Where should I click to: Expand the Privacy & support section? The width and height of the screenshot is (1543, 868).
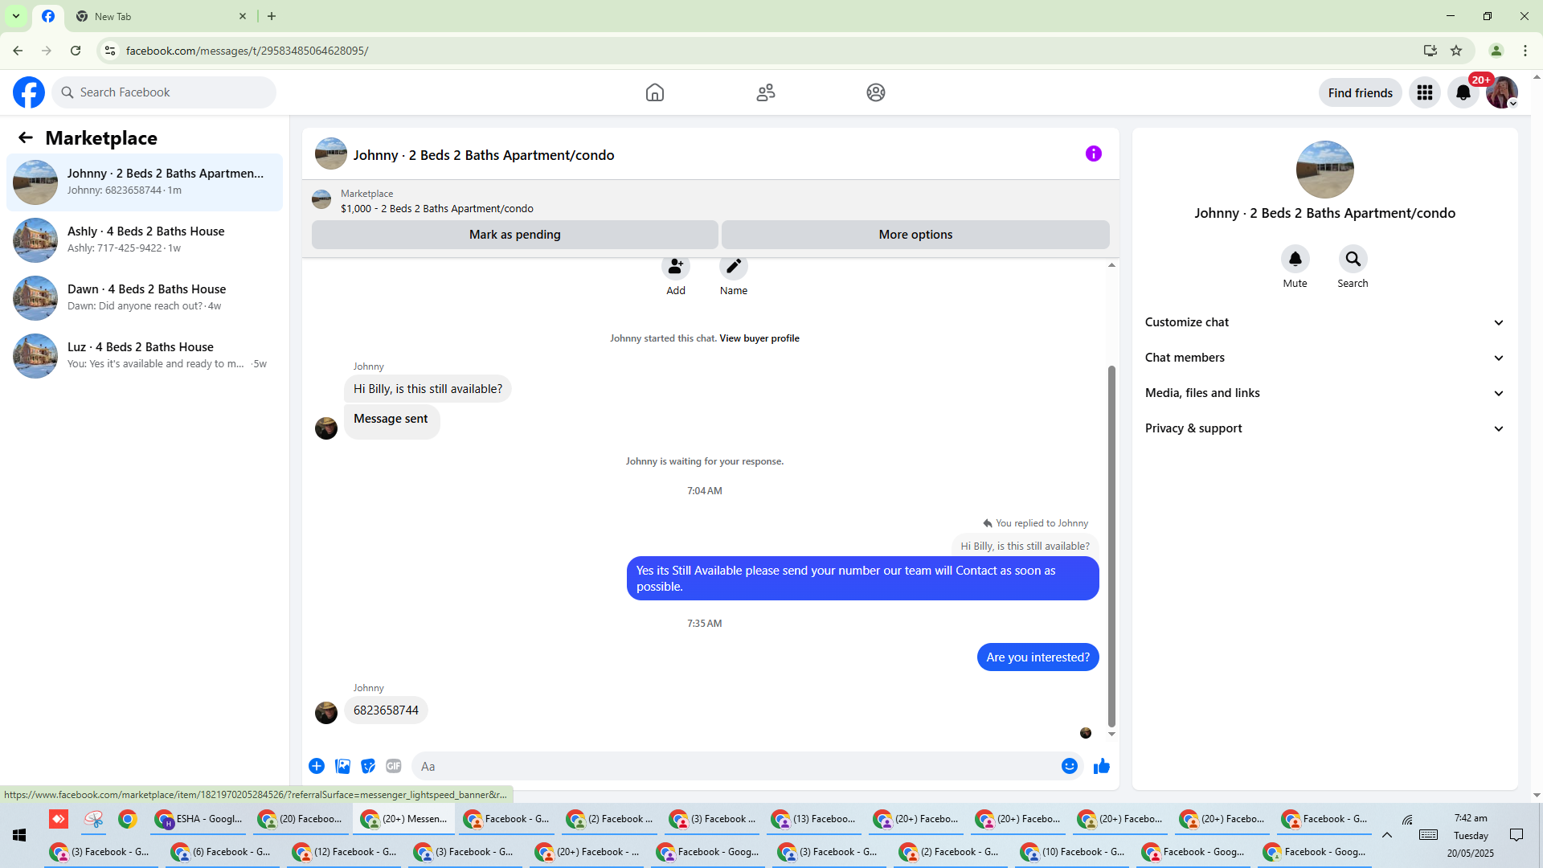click(1324, 428)
